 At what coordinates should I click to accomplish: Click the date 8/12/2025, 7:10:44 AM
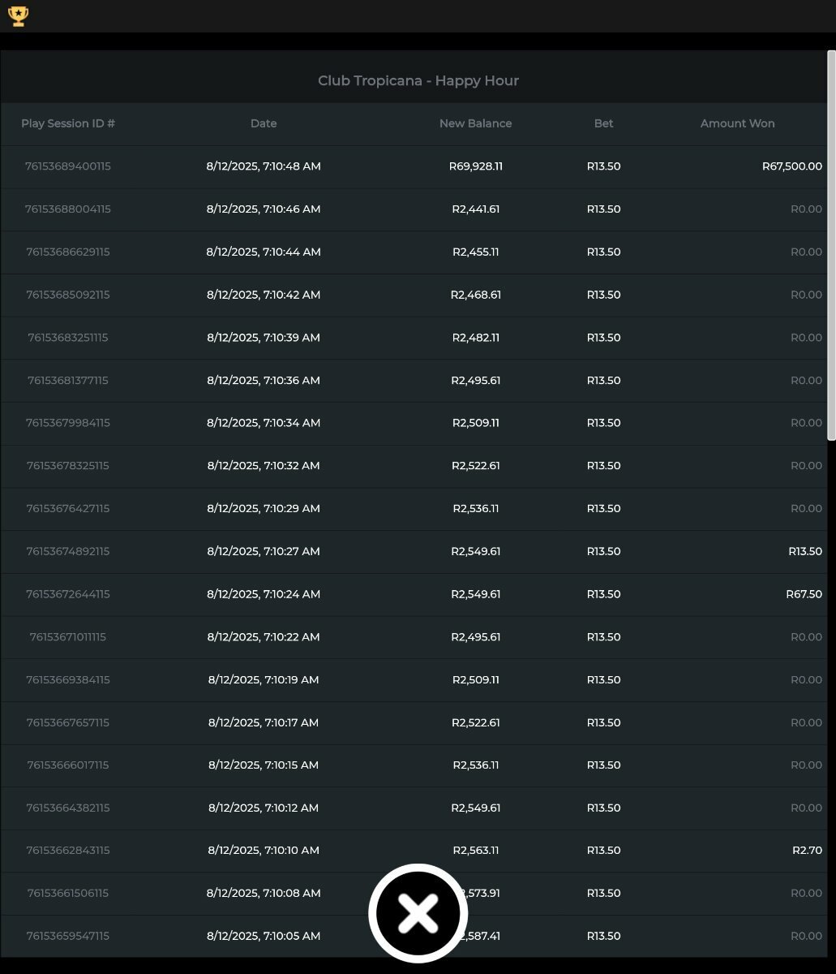(x=264, y=252)
